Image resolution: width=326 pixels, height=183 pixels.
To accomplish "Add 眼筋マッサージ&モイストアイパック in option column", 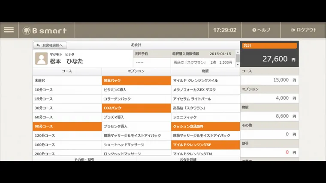I will click(x=136, y=136).
